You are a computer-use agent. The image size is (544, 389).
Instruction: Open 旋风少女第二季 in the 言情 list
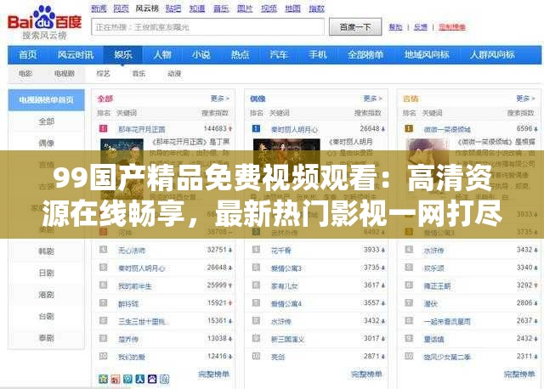pyautogui.click(x=446, y=357)
